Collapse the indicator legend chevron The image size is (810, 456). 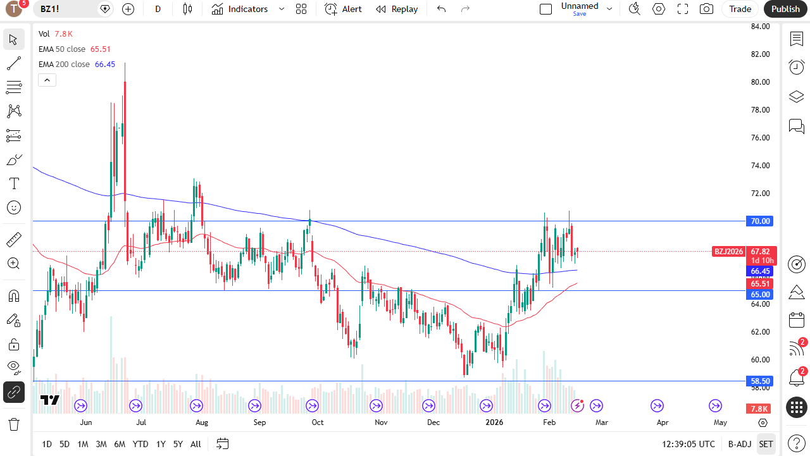[x=47, y=80]
